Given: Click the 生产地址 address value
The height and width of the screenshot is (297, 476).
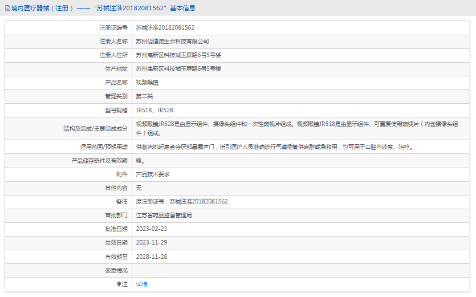Looking at the screenshot, I should [178, 68].
